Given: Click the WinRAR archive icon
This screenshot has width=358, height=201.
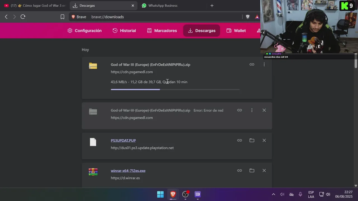Looking at the screenshot, I should [93, 172].
